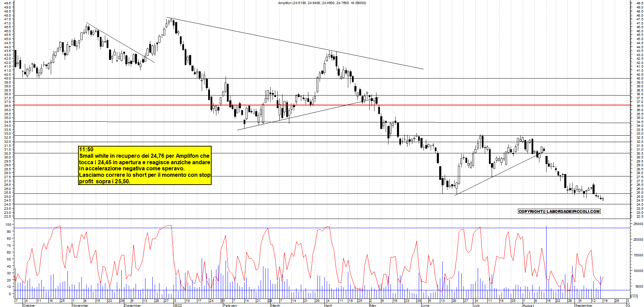This screenshot has width=644, height=307.
Task: Click the '15000' volume axis label
Action: (638, 255)
